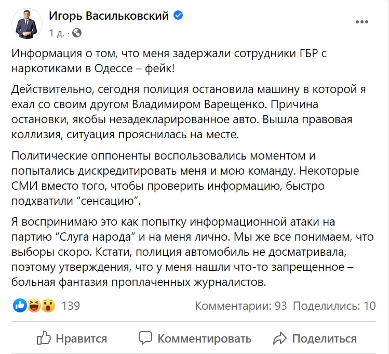Click the laughing Haha reaction emoji
Viewport: 389px width, 354px height.
[x=34, y=305]
